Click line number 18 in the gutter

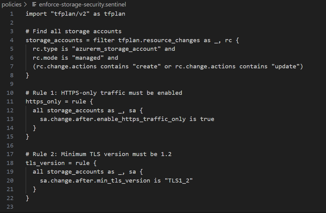pos(10,163)
